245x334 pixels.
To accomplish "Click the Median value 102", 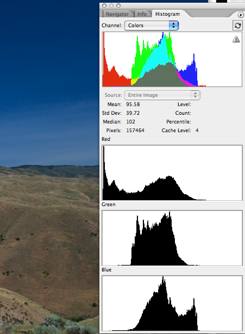I will (x=130, y=122).
